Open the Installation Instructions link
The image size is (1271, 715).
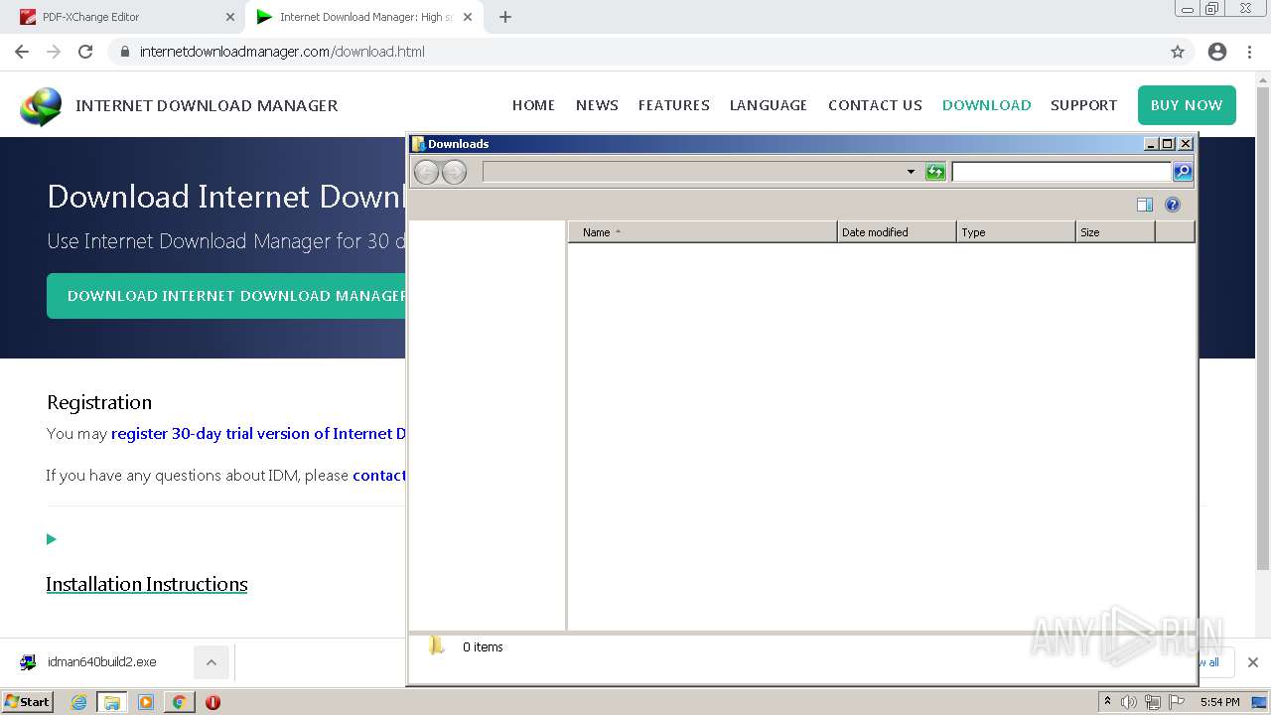click(x=147, y=584)
